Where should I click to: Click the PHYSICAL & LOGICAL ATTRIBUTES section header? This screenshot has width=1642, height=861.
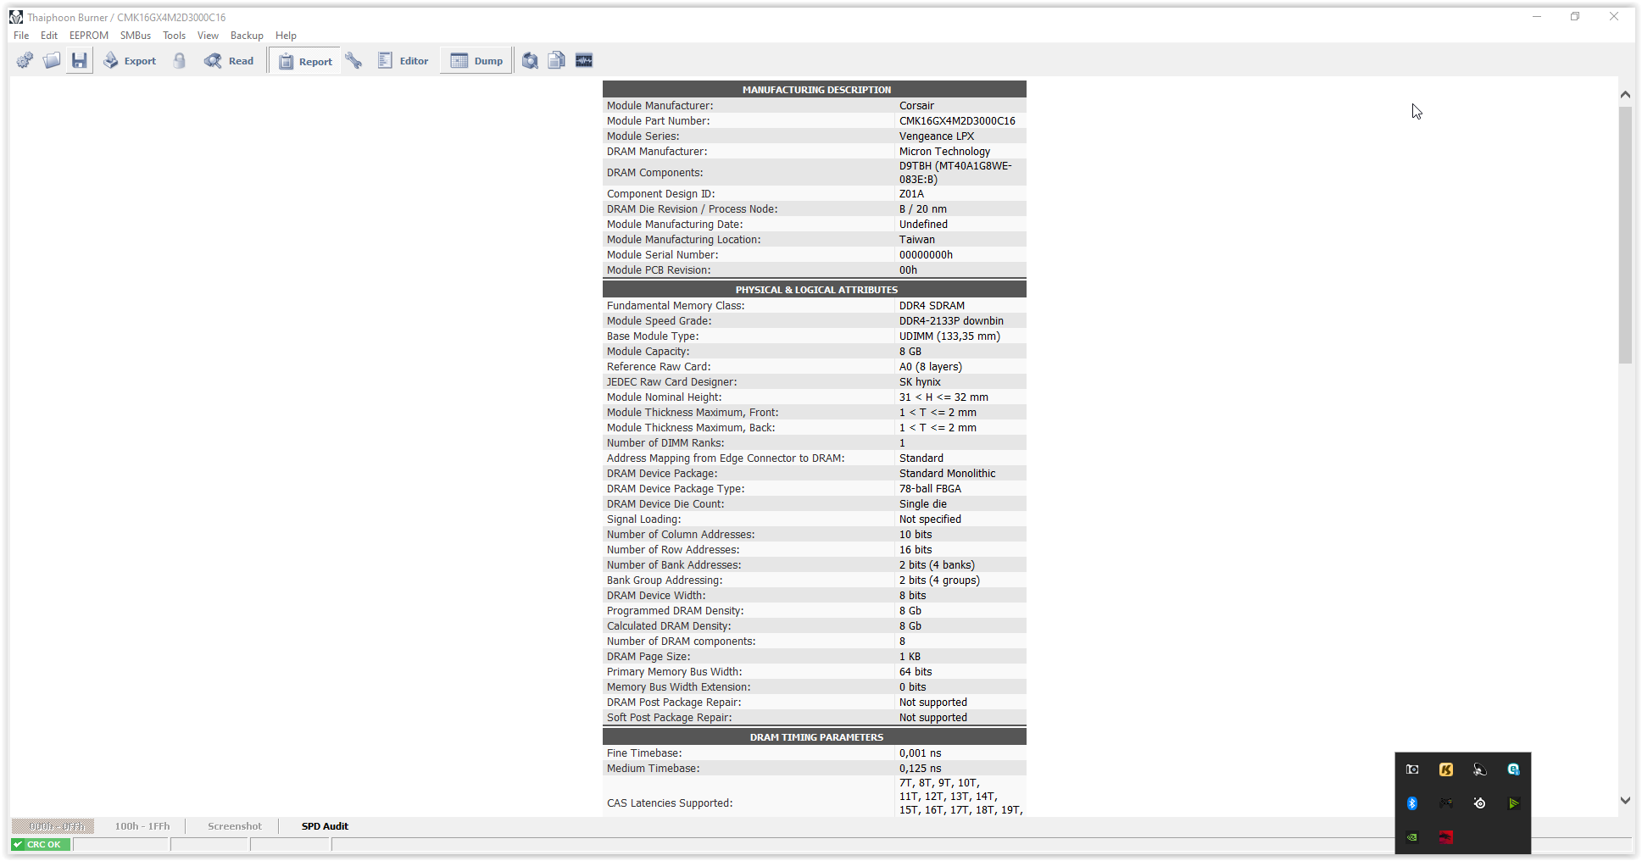815,289
